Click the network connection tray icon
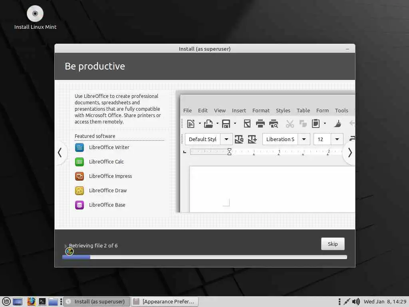 pyautogui.click(x=347, y=301)
